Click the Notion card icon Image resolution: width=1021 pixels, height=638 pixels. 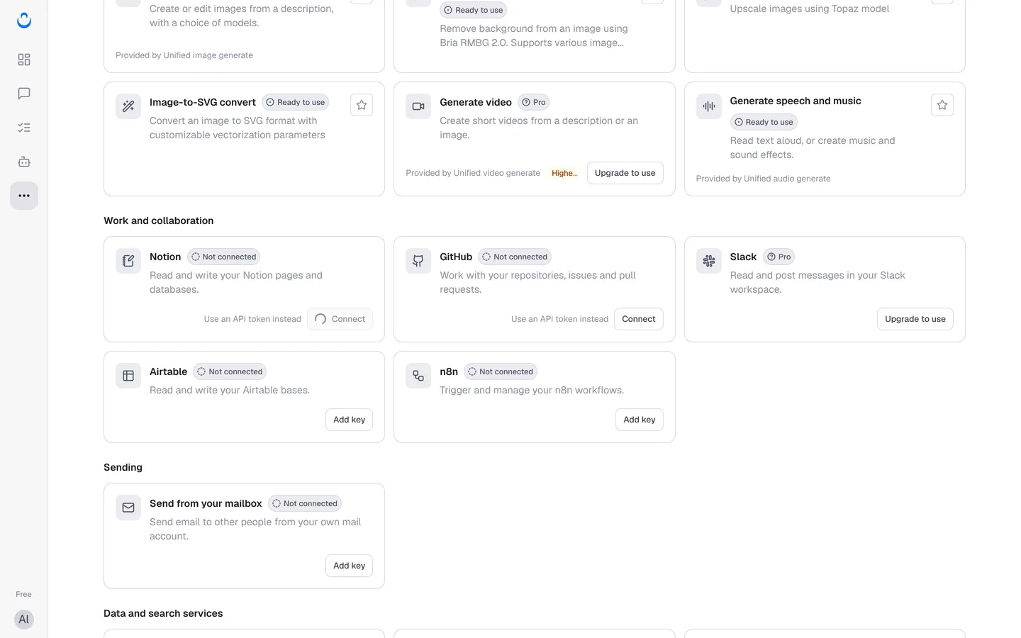[x=128, y=261]
